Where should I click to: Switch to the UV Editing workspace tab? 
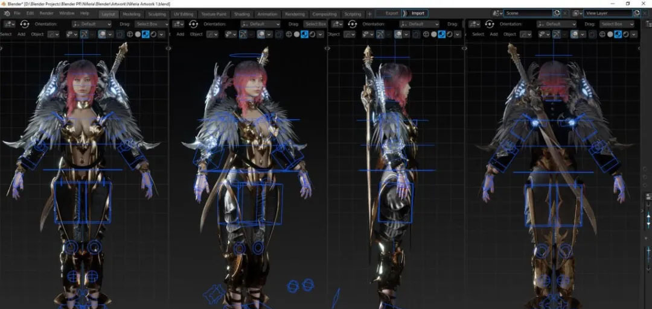point(184,14)
